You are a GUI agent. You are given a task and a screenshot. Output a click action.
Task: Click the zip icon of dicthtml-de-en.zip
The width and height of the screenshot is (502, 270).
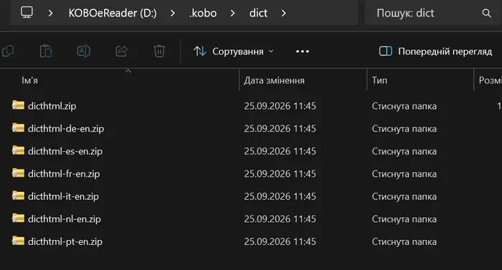point(18,127)
